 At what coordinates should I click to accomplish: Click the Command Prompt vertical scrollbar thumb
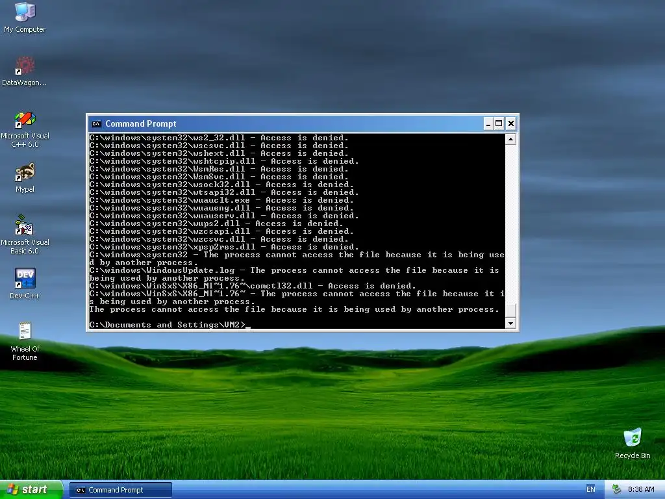point(510,310)
